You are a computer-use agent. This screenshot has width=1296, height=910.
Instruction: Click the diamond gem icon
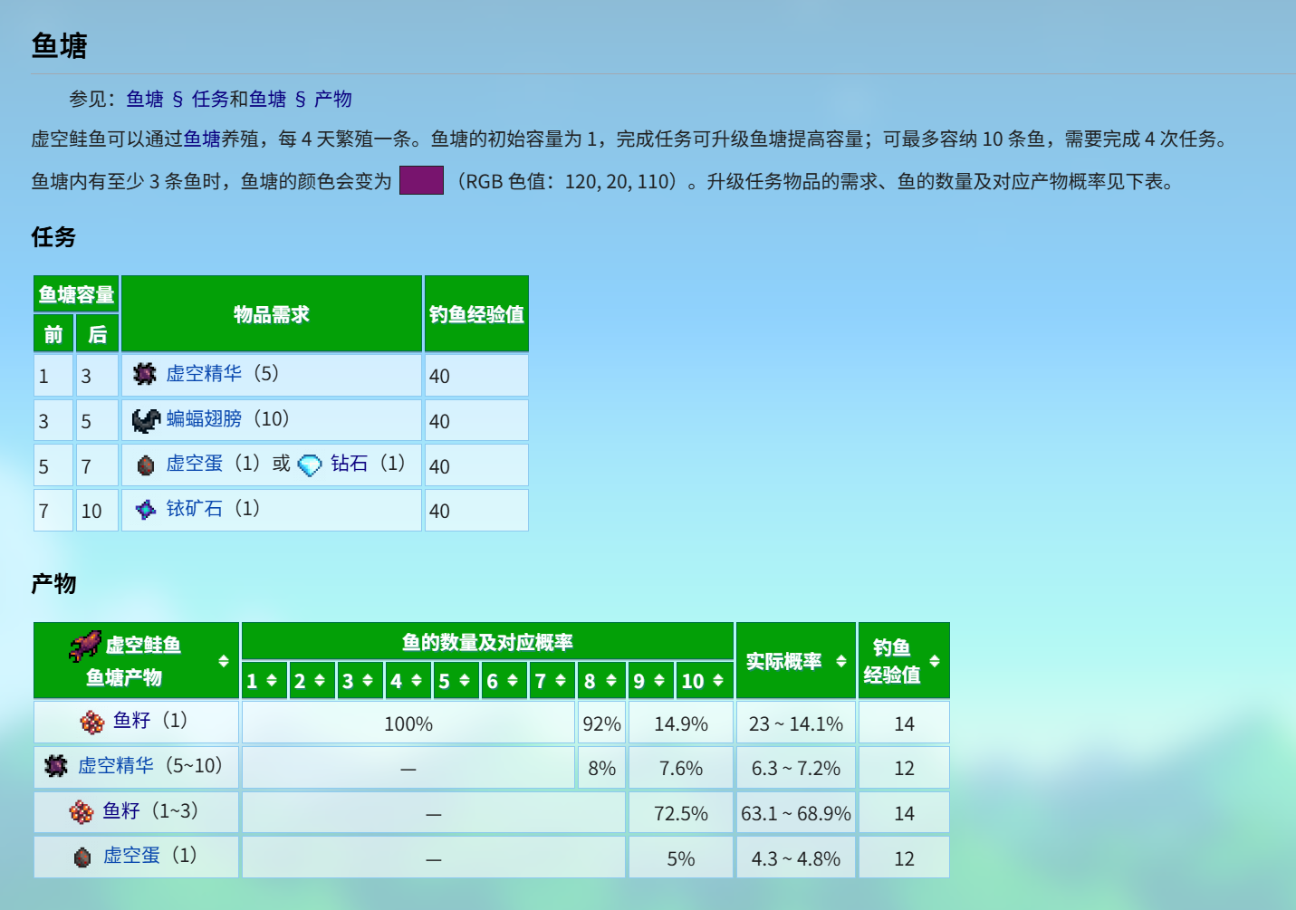click(310, 465)
